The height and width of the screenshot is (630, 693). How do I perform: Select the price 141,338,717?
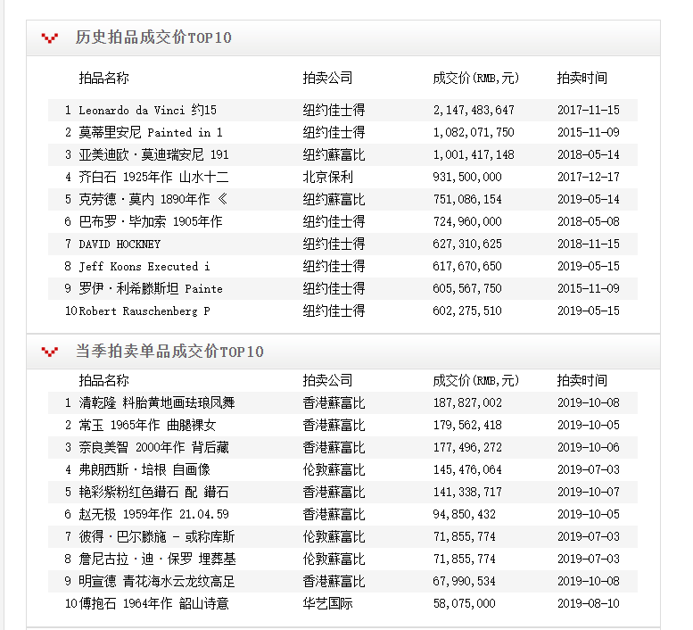(467, 492)
